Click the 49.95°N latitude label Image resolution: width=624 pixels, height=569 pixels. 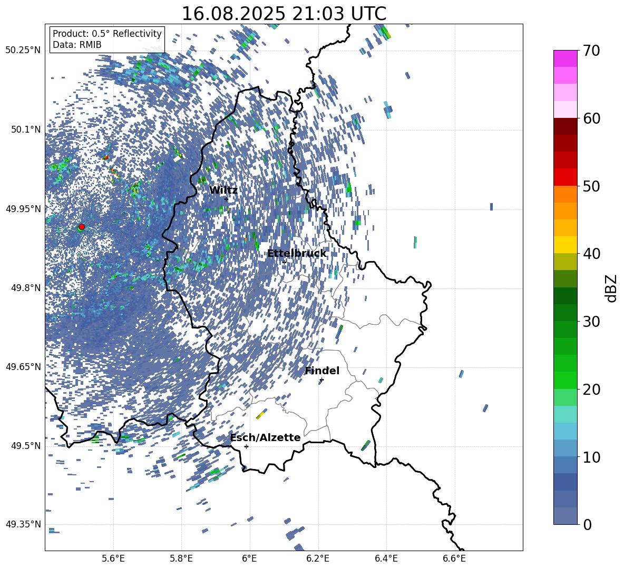[x=23, y=209]
